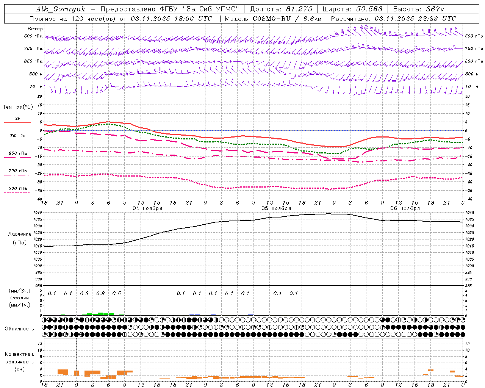Click the 04 ноября date label
The image size is (485, 388).
(x=147, y=208)
